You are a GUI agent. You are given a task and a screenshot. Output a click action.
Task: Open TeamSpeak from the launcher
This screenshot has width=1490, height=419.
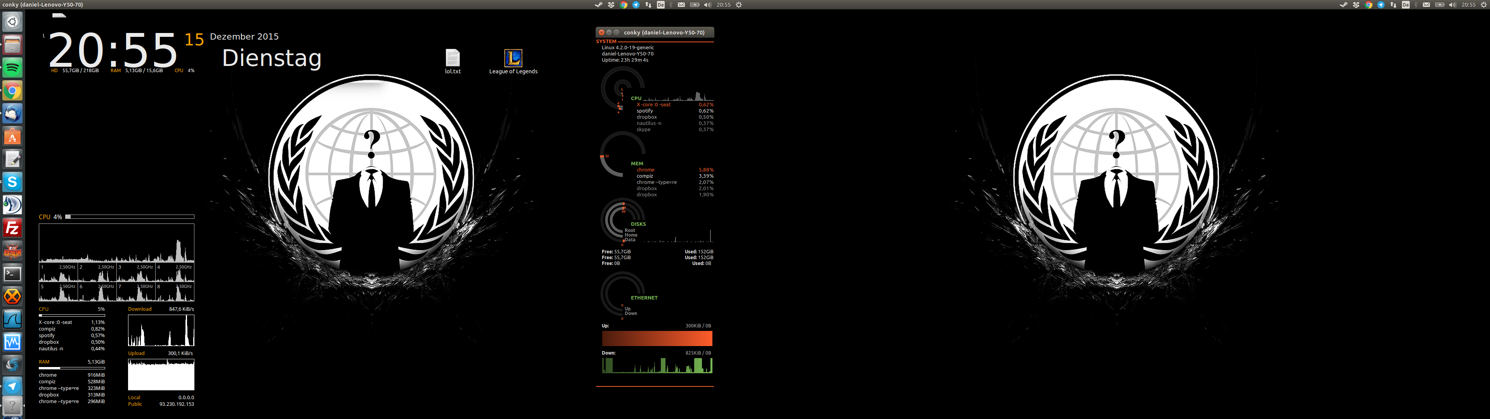click(x=12, y=205)
